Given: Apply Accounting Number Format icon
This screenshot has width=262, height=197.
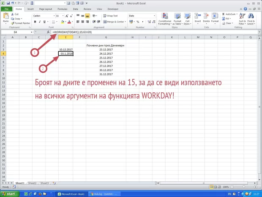Looking at the screenshot, I should [131, 22].
